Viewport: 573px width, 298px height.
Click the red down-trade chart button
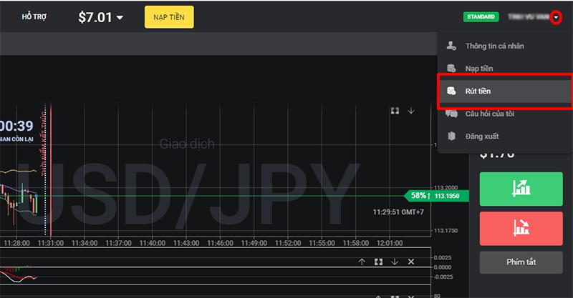click(520, 228)
